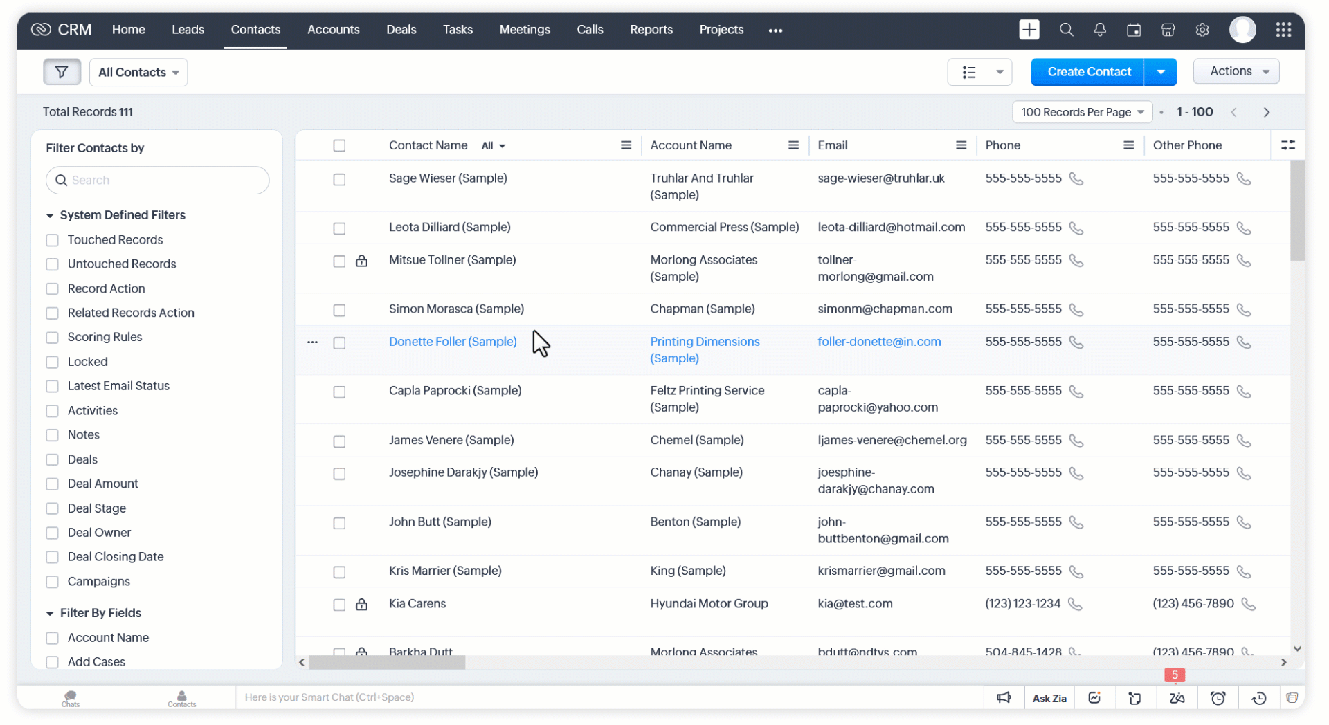Open the Reports tab
The image size is (1329, 725).
point(651,30)
